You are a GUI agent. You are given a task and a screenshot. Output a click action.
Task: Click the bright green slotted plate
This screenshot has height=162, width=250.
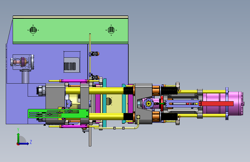click(58, 114)
